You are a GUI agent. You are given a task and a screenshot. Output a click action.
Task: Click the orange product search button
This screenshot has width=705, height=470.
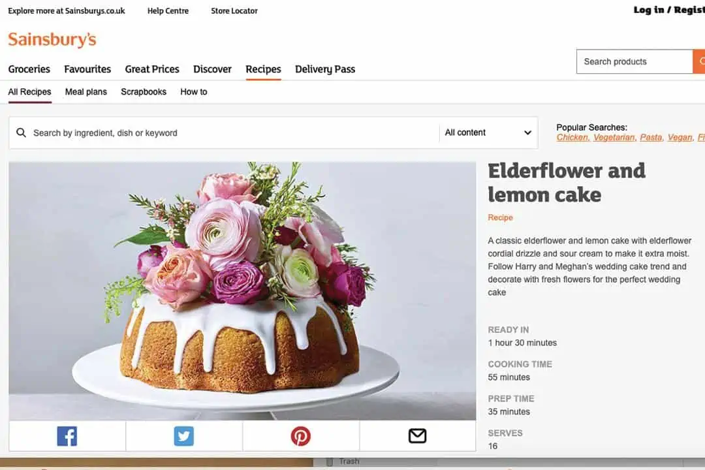(x=699, y=61)
